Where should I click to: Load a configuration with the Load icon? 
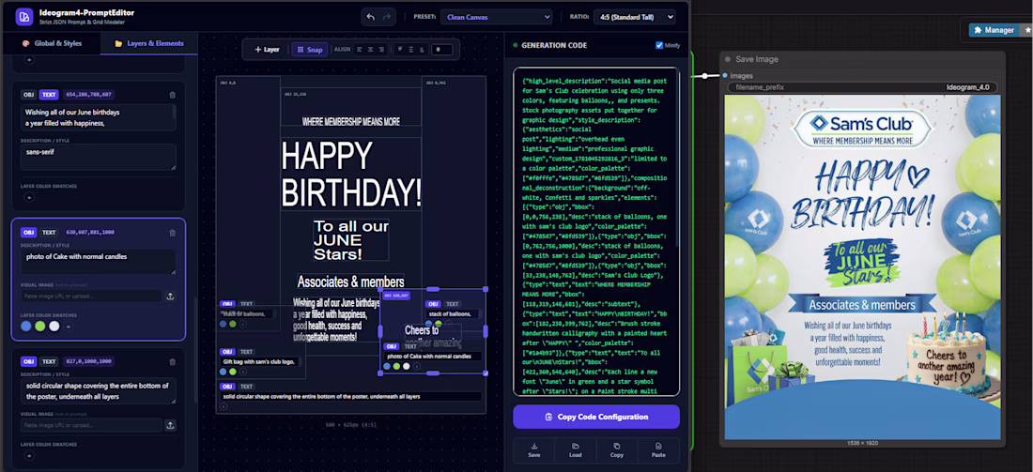(575, 450)
